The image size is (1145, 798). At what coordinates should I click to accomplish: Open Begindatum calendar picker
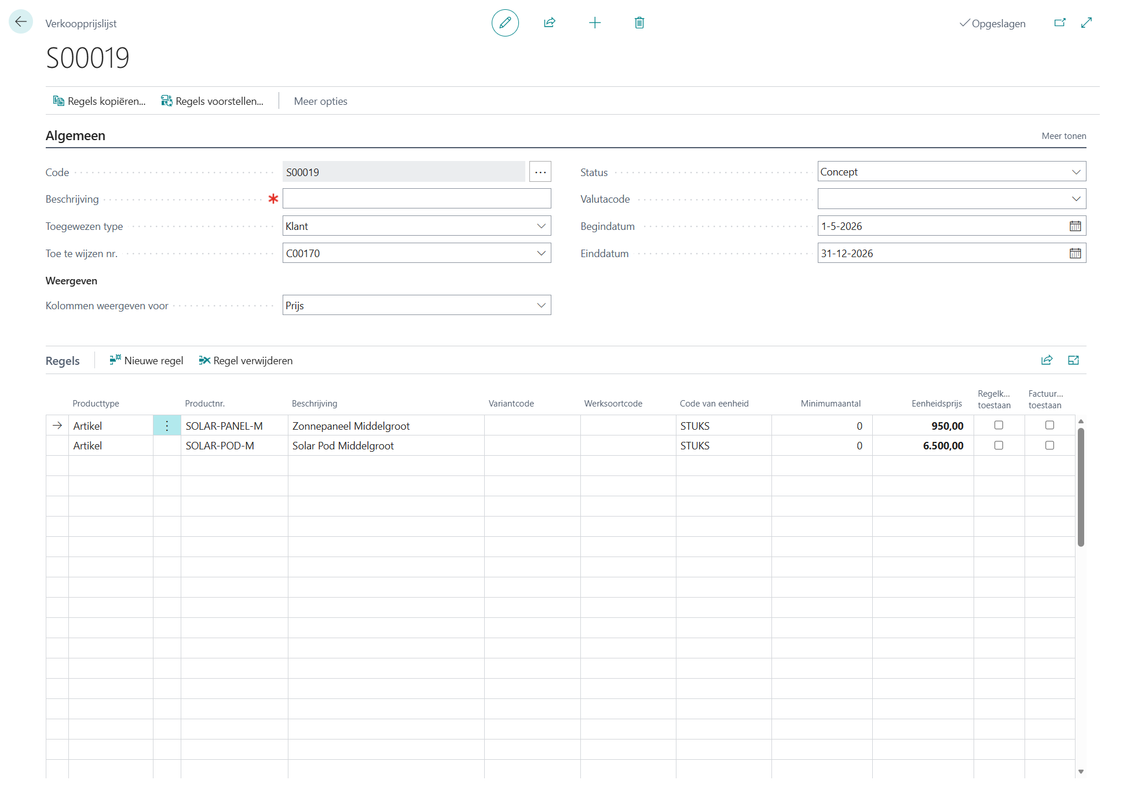1075,226
